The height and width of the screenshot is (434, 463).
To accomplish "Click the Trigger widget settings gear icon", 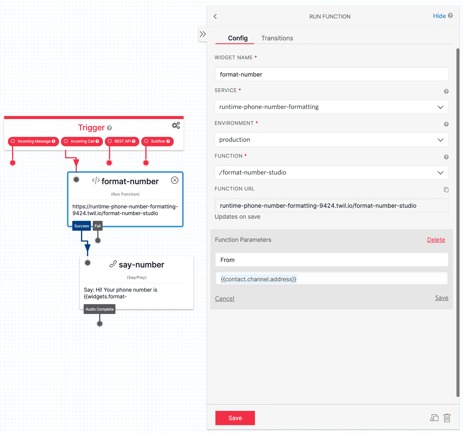I will pyautogui.click(x=176, y=125).
